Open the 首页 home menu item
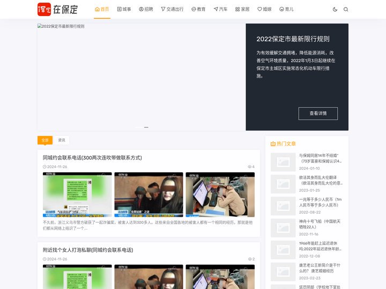386x289 pixels. 102,9
